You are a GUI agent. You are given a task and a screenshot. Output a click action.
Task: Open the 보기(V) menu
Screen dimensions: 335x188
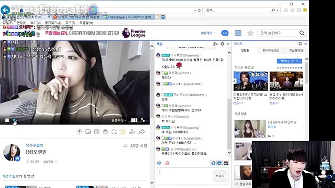(35, 23)
